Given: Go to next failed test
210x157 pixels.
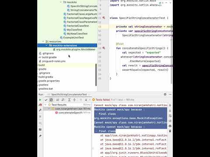Looking at the screenshot, I should tap(86, 100).
